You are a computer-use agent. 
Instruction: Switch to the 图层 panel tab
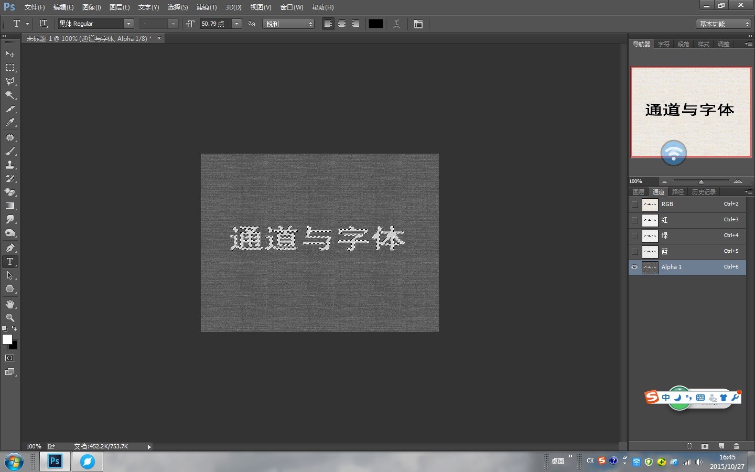[639, 192]
